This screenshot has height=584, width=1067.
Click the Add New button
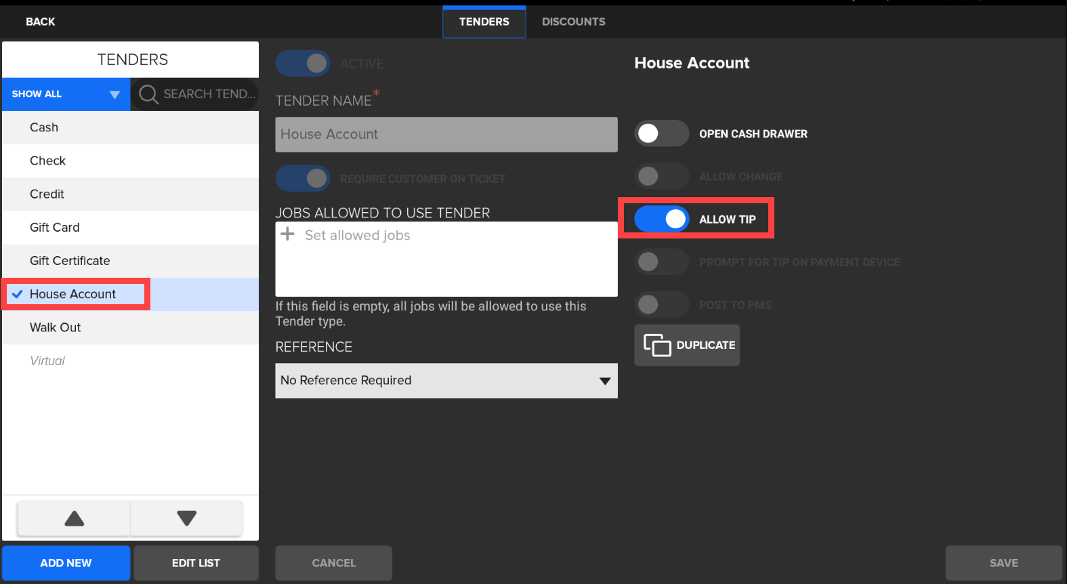click(x=66, y=563)
